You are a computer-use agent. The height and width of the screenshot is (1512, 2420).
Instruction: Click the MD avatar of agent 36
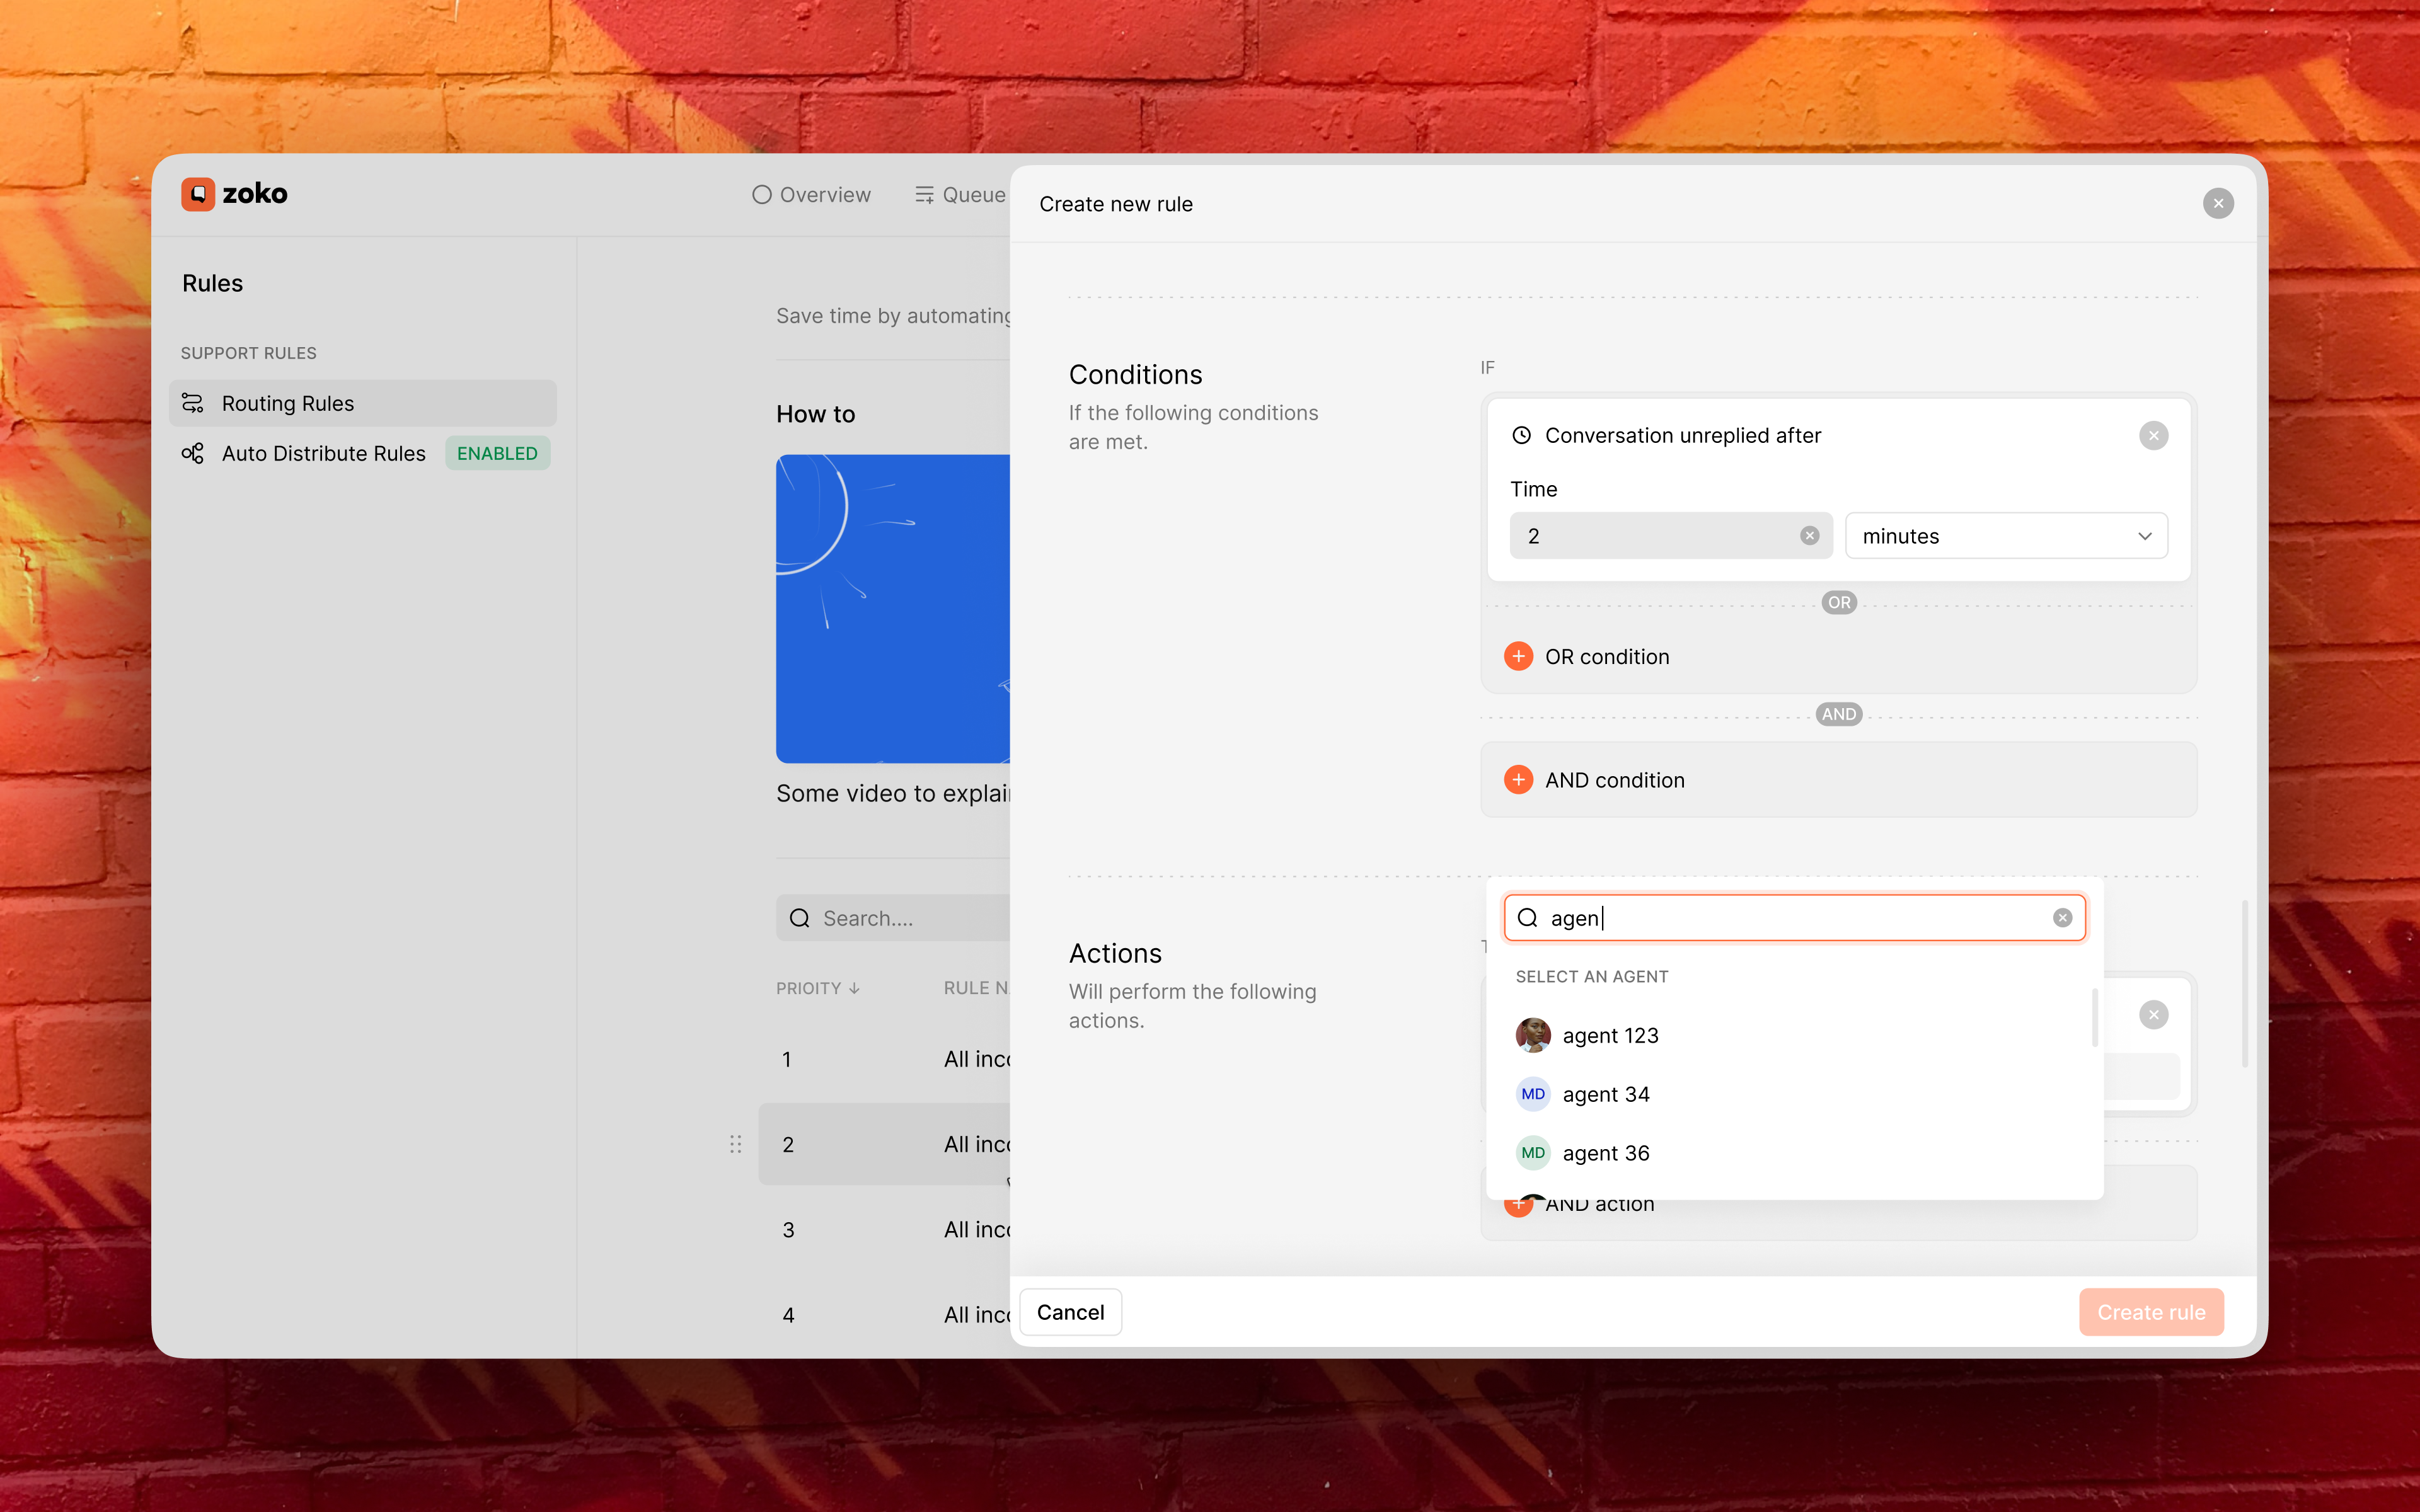[1533, 1153]
